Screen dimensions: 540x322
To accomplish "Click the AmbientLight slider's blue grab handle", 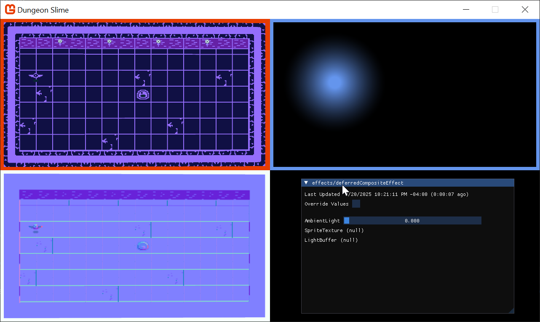I will coord(347,221).
